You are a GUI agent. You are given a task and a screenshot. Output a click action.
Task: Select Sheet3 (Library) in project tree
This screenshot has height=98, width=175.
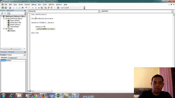click(x=15, y=25)
